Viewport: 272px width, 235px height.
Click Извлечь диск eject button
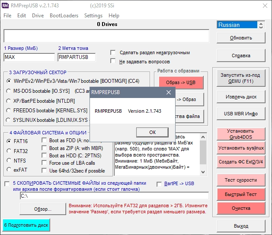241,97
